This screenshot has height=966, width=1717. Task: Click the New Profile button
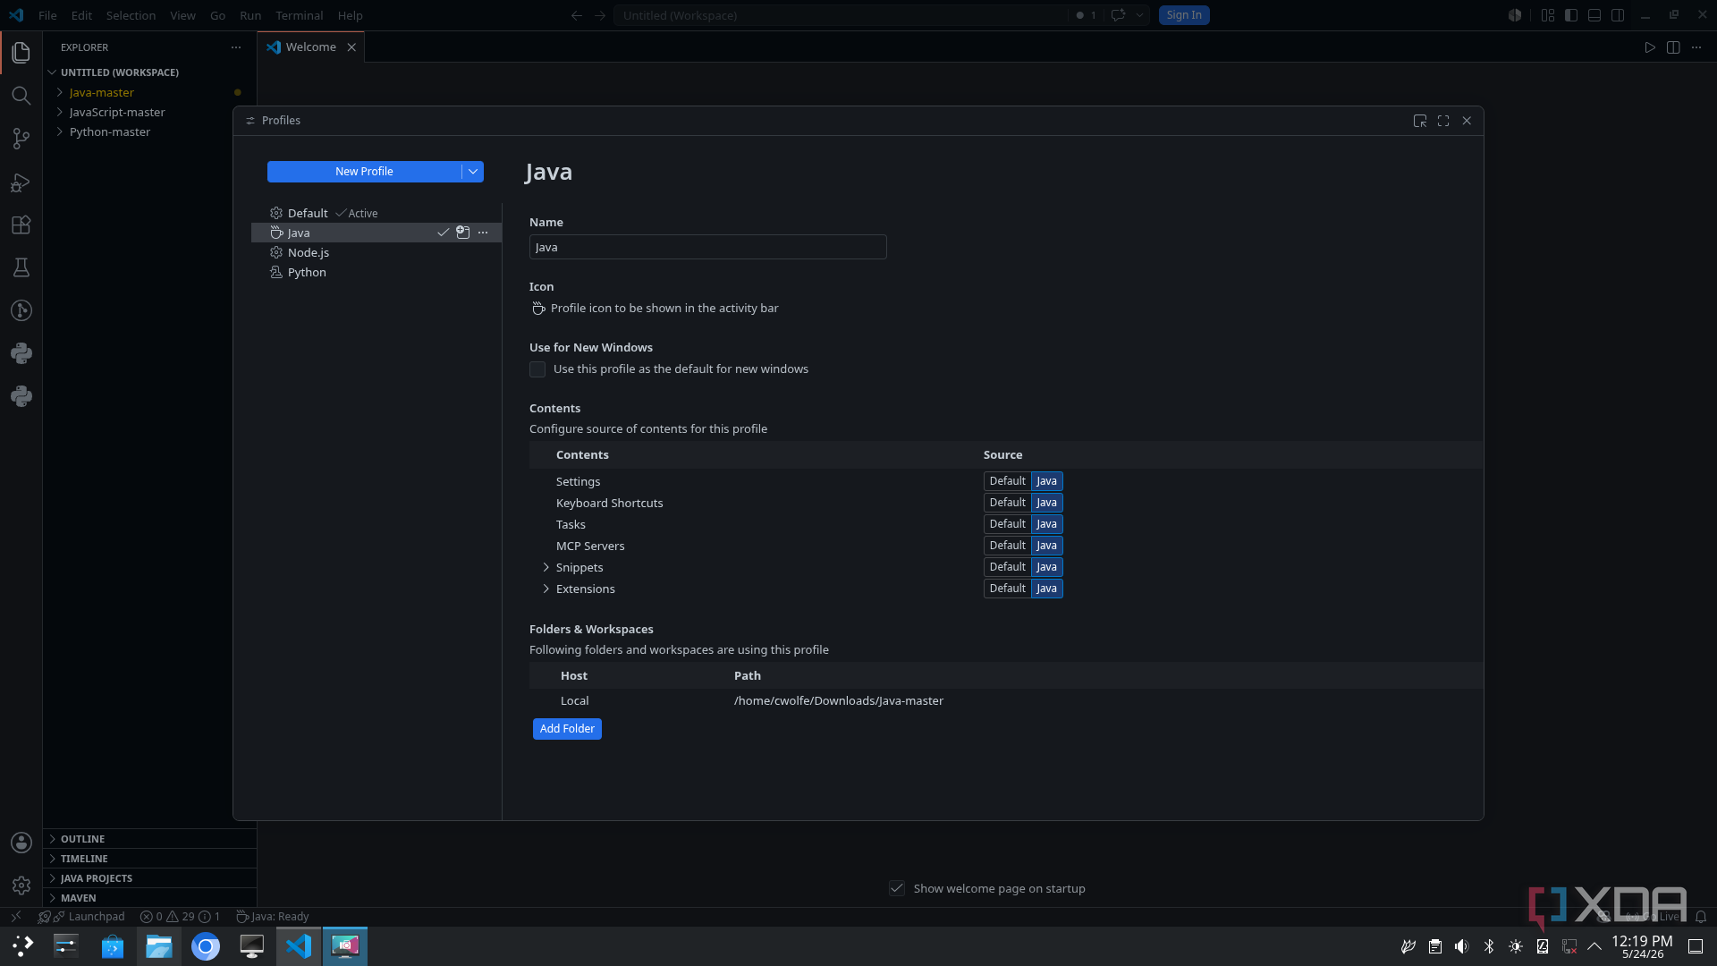(x=364, y=172)
